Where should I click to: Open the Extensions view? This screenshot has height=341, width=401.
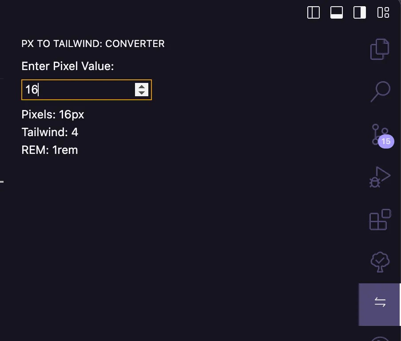pyautogui.click(x=379, y=219)
